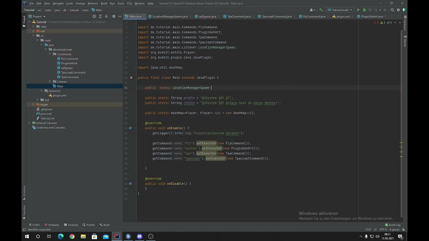Open Scratches and Consoles node
This screenshot has height=241, width=429.
point(50,128)
